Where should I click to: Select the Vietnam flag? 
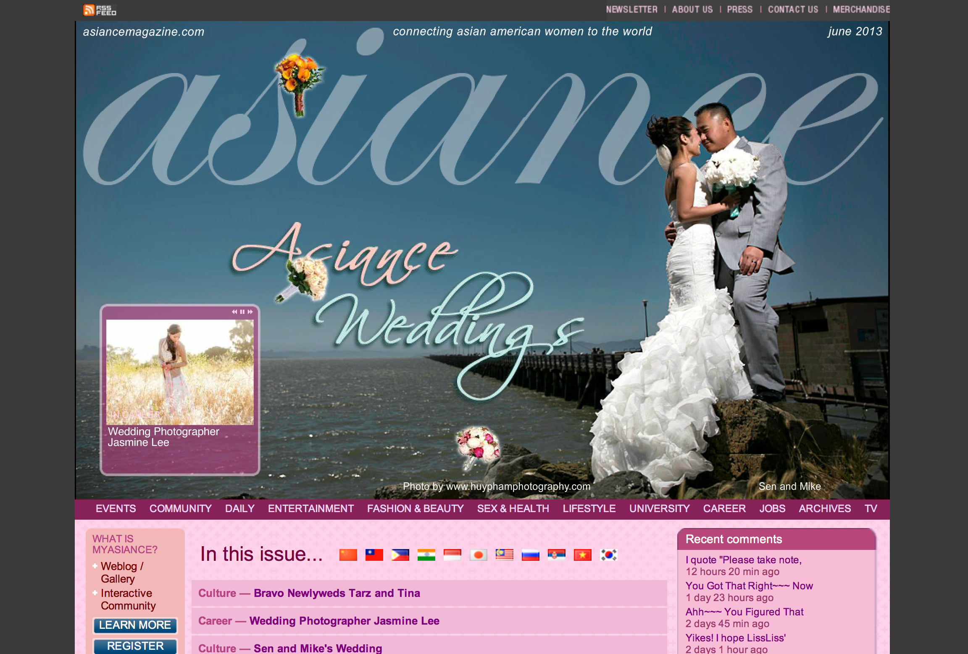pyautogui.click(x=582, y=555)
